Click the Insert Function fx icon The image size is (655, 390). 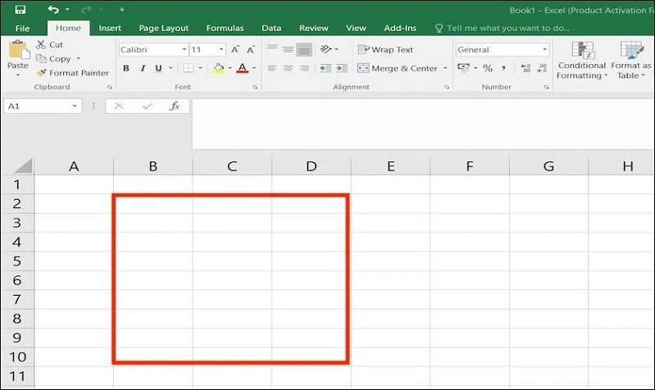(174, 107)
